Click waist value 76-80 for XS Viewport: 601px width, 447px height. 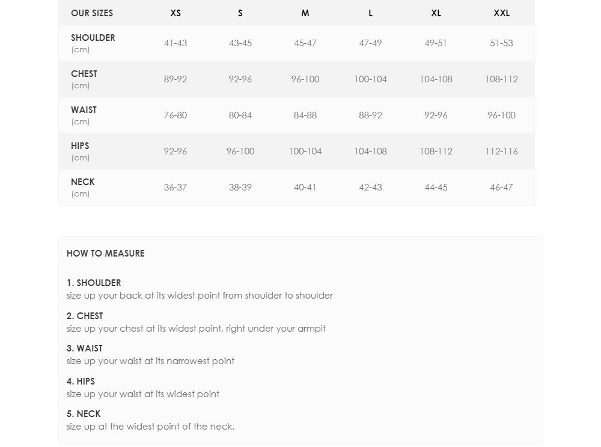click(175, 115)
